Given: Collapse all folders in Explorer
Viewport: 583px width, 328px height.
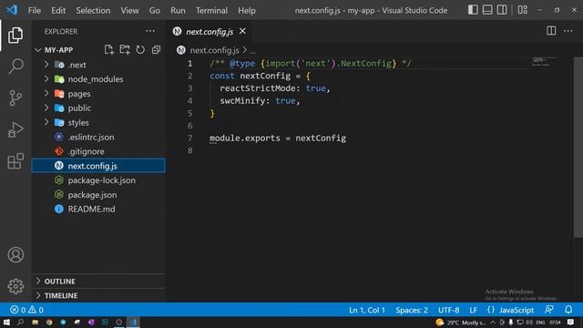Looking at the screenshot, I should click(156, 50).
